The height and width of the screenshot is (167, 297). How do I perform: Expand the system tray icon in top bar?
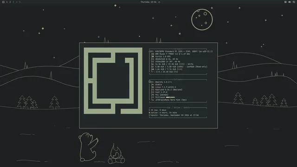[285, 2]
